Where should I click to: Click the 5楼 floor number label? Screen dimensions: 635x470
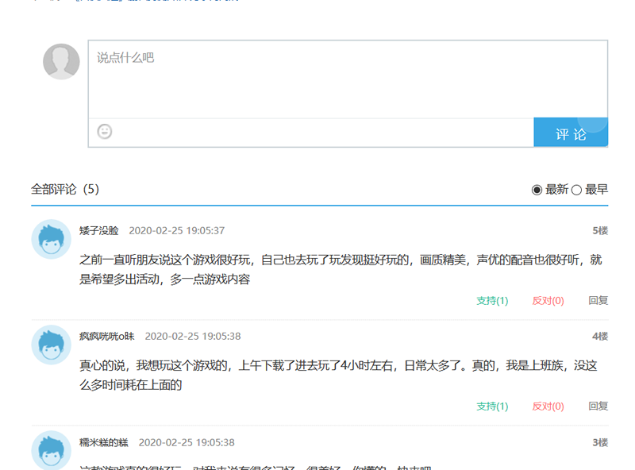point(599,231)
